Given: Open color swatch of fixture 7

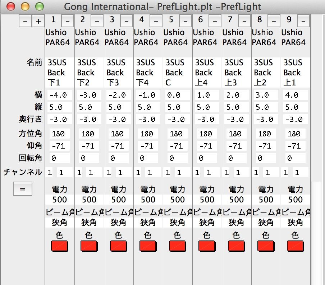Looking at the screenshot, I should (236, 246).
